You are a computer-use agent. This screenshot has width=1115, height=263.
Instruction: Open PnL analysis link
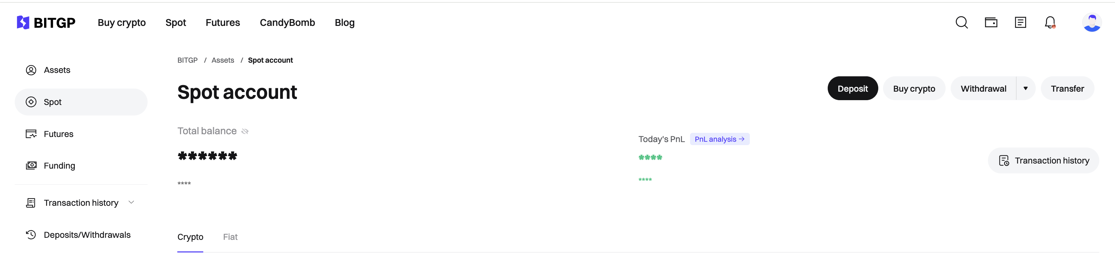(x=719, y=139)
